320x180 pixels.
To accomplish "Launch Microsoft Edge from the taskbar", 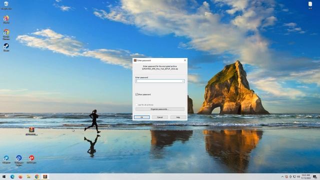I will pos(12,176).
